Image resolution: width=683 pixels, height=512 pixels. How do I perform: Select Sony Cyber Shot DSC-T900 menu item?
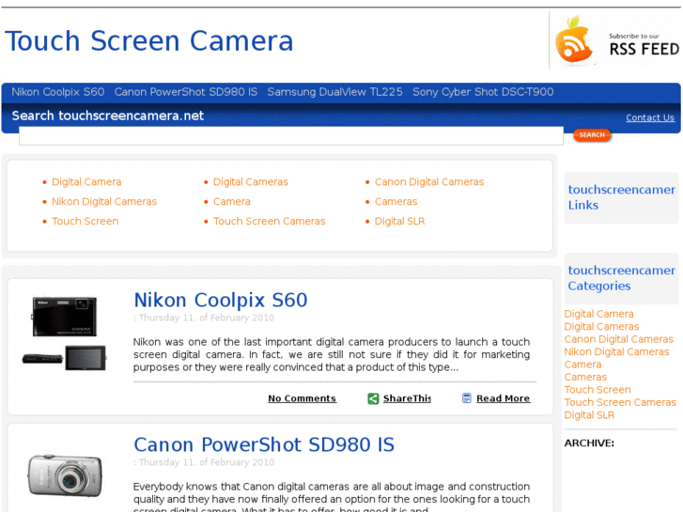[483, 92]
